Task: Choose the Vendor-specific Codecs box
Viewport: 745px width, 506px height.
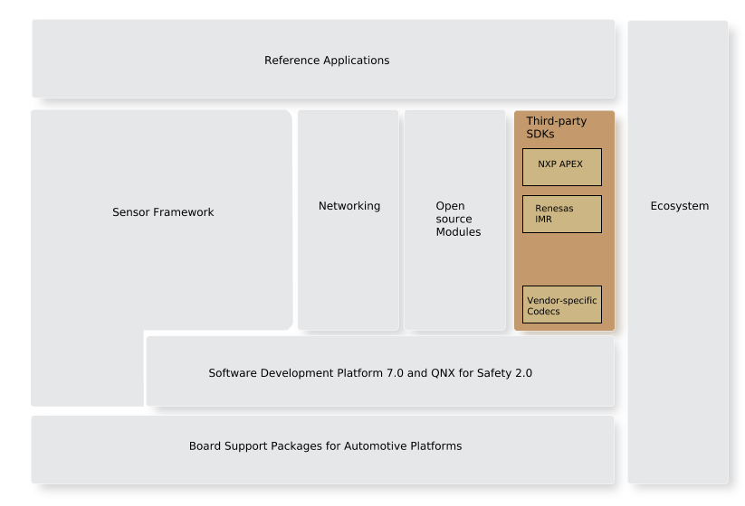Action: click(x=561, y=305)
